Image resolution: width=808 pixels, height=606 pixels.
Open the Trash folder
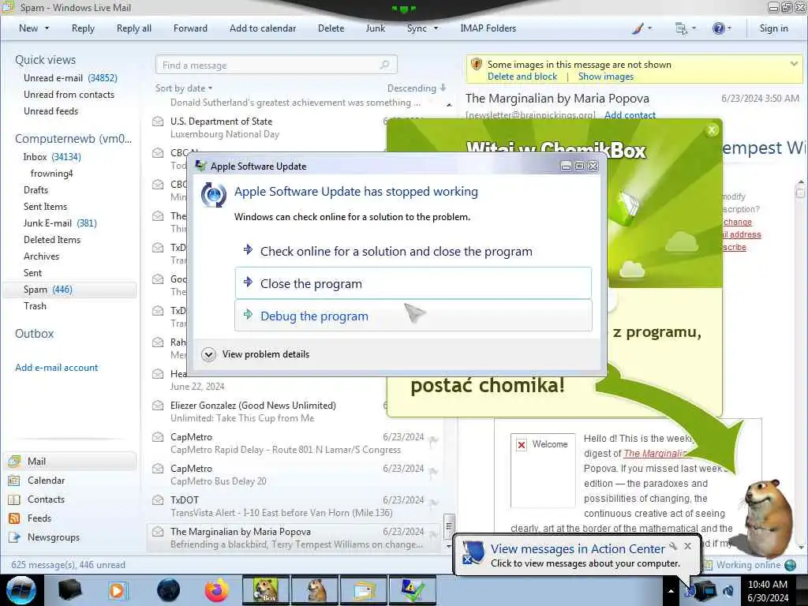point(35,306)
